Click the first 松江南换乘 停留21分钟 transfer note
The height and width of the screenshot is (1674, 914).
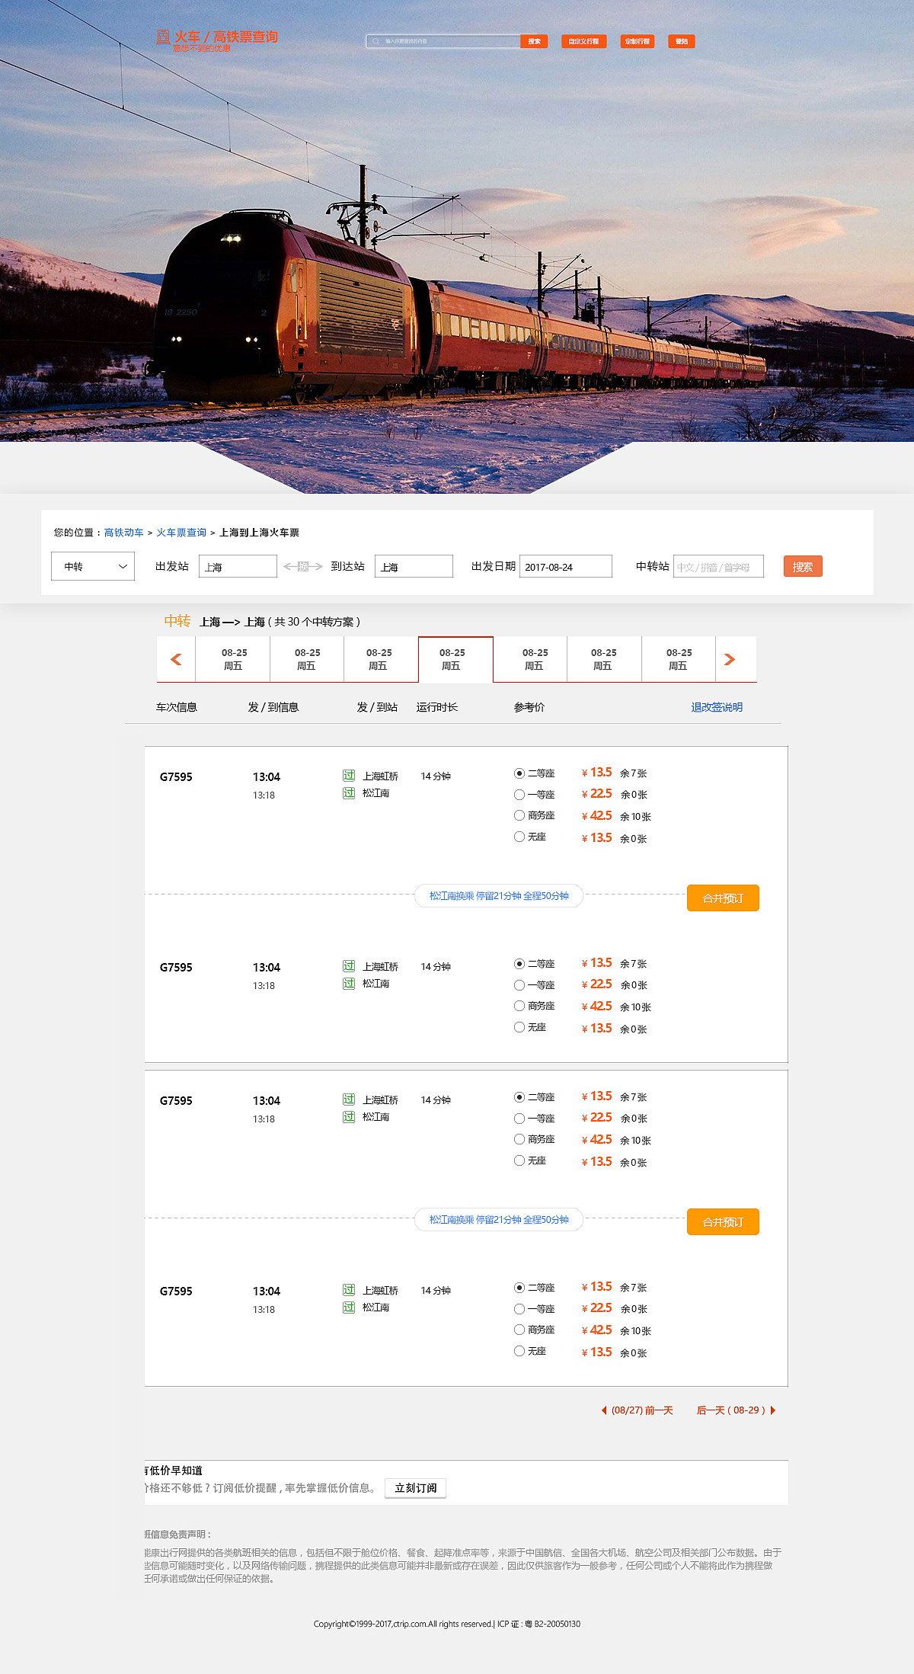tap(499, 896)
